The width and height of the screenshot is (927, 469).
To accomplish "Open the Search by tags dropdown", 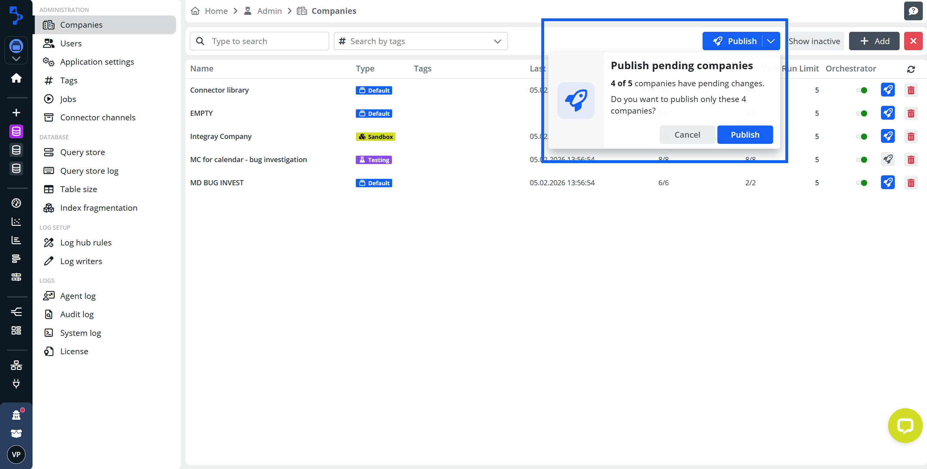I will 498,41.
